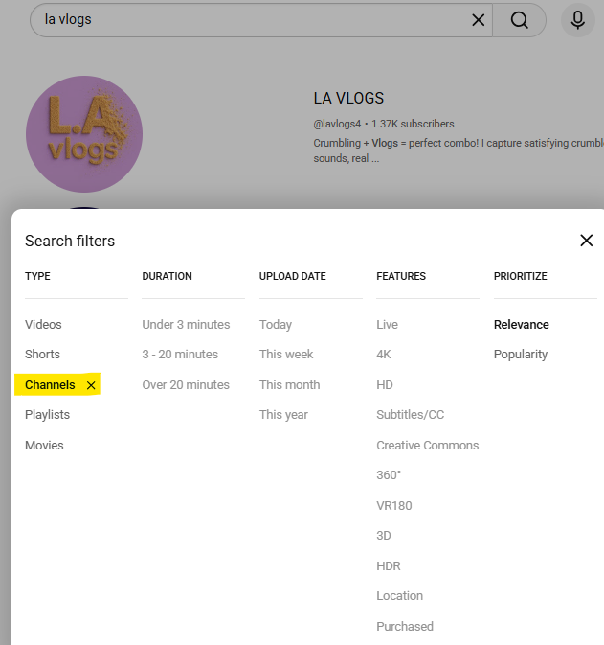604x645 pixels.
Task: Click the DURATION column header
Action: tap(167, 276)
